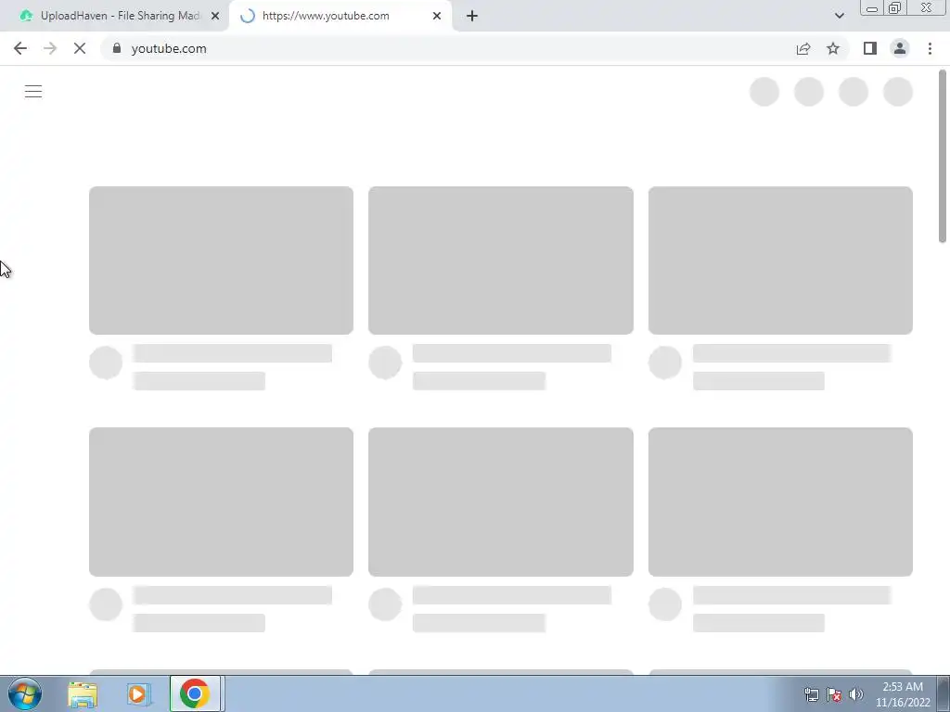Open a new tab with the plus button

(472, 16)
